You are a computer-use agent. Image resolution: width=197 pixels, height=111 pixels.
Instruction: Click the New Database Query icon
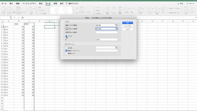tap(18, 9)
